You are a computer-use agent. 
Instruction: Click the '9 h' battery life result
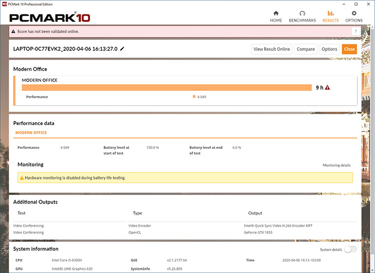(x=319, y=88)
